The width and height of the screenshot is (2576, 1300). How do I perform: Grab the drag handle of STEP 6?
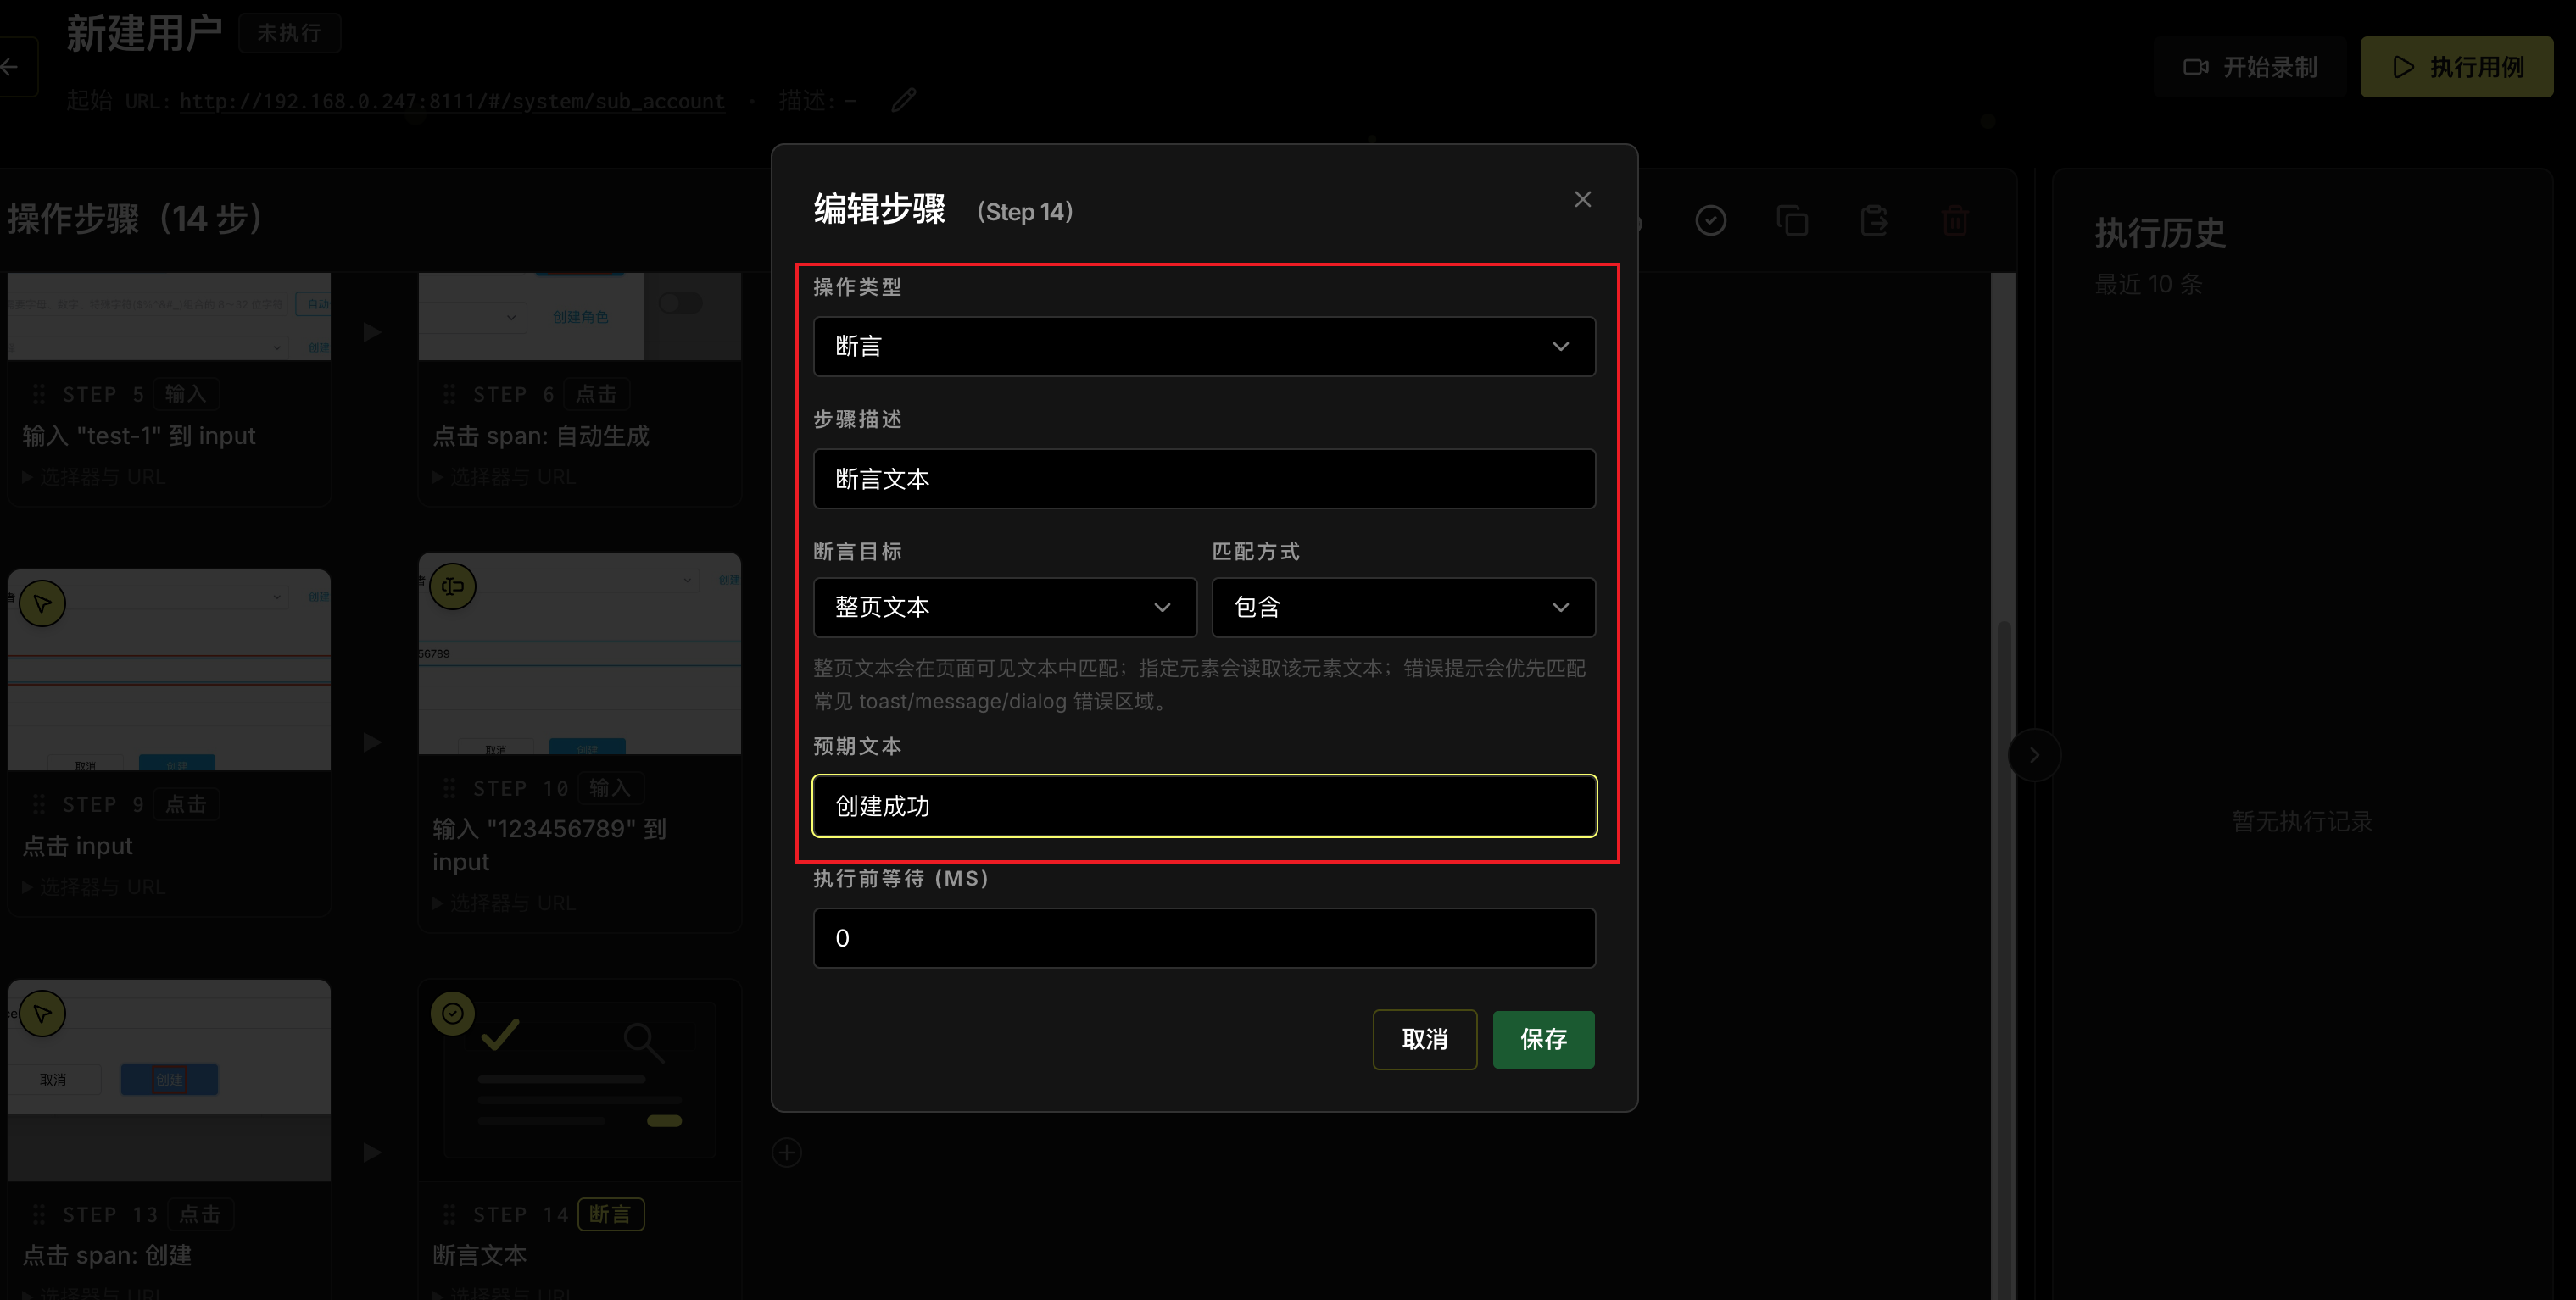pyautogui.click(x=449, y=394)
